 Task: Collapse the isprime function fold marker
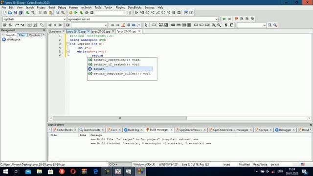coord(68,44)
